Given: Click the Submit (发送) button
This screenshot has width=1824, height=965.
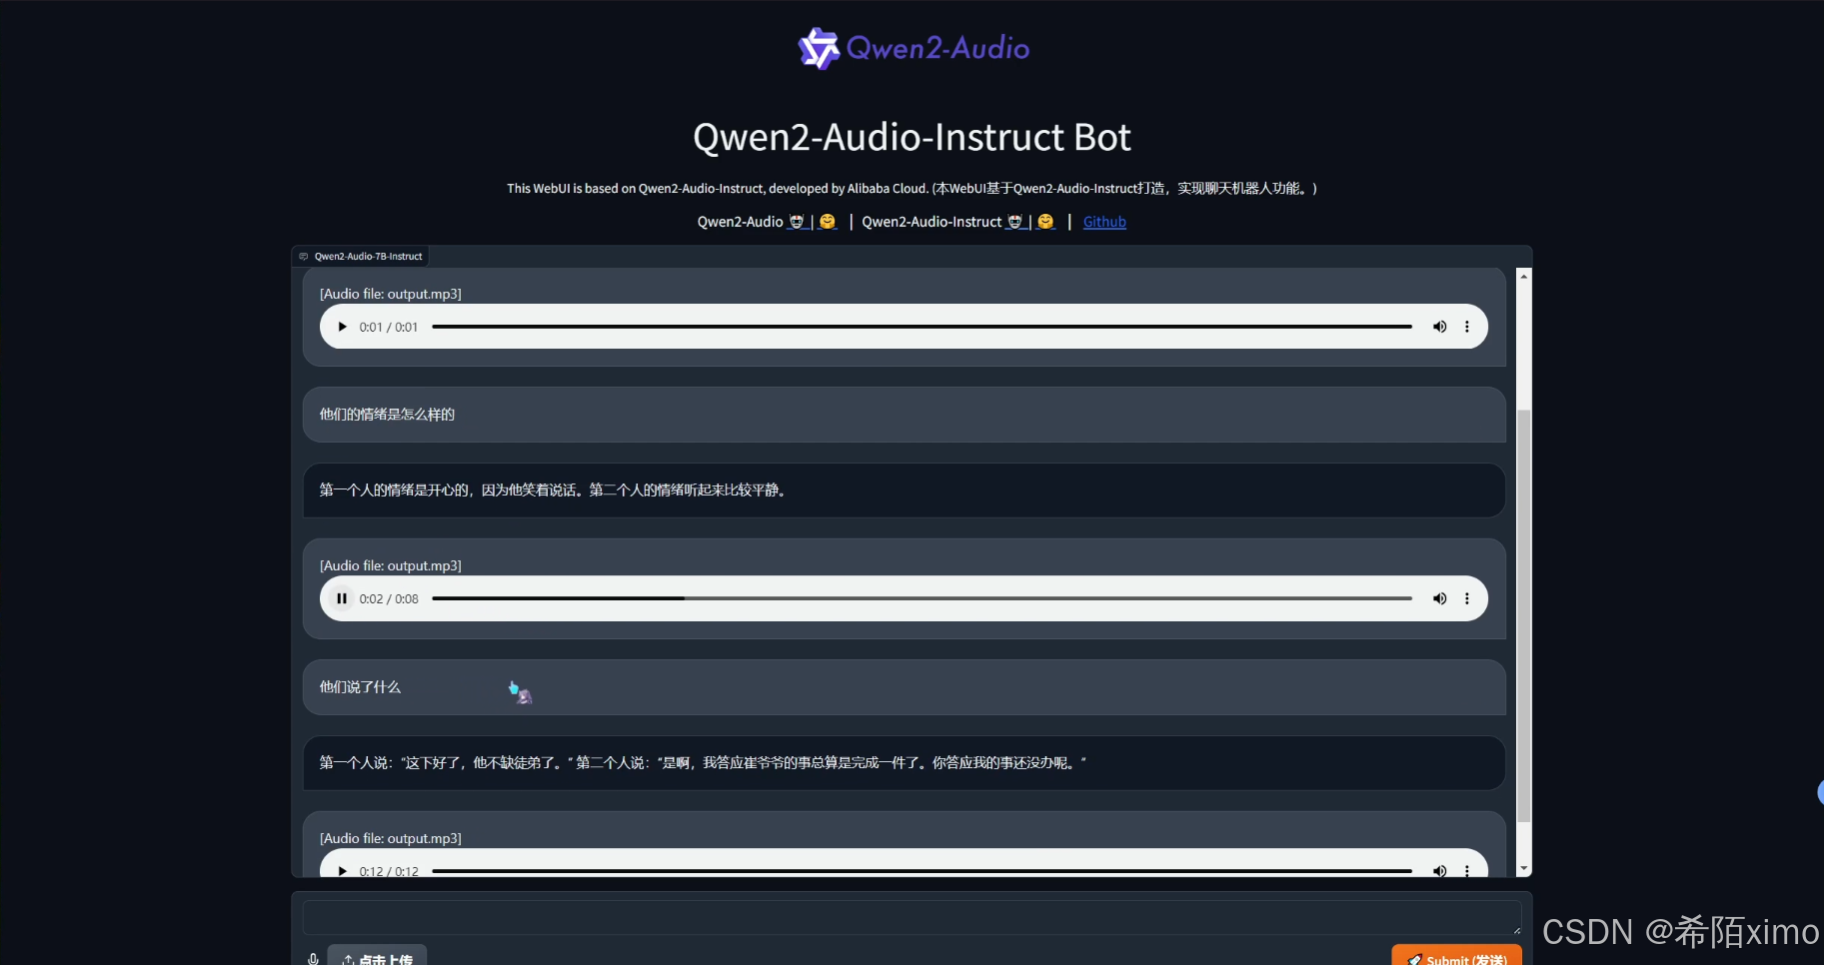Looking at the screenshot, I should pyautogui.click(x=1456, y=957).
